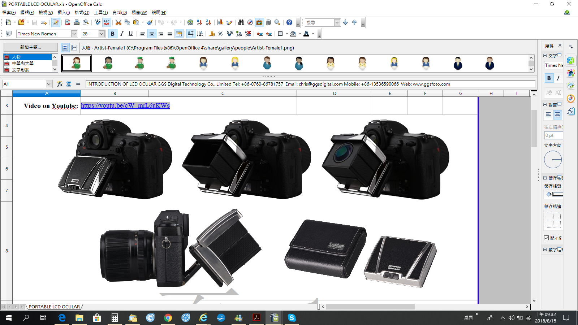Click the Zoom magnifier icon
578x325 pixels.
click(x=277, y=22)
